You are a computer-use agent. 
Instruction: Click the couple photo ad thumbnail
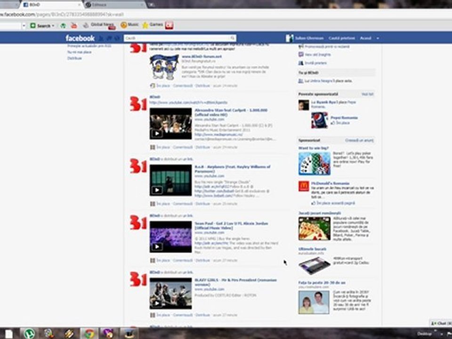[314, 302]
